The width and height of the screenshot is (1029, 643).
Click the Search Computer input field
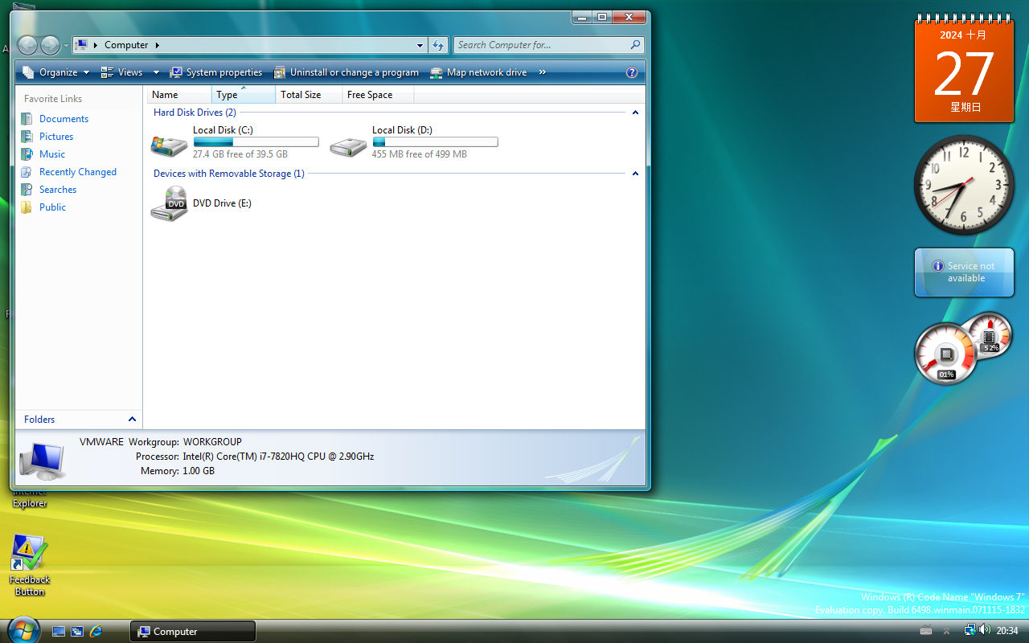pyautogui.click(x=541, y=45)
